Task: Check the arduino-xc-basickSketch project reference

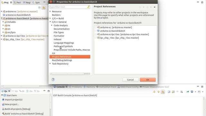Action: [x=96, y=31]
